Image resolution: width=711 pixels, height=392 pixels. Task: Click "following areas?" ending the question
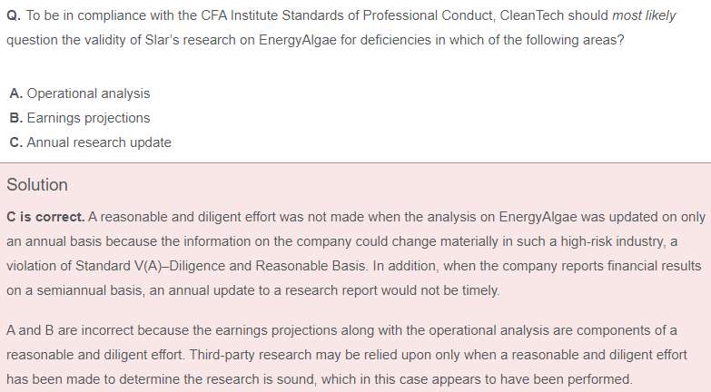575,40
